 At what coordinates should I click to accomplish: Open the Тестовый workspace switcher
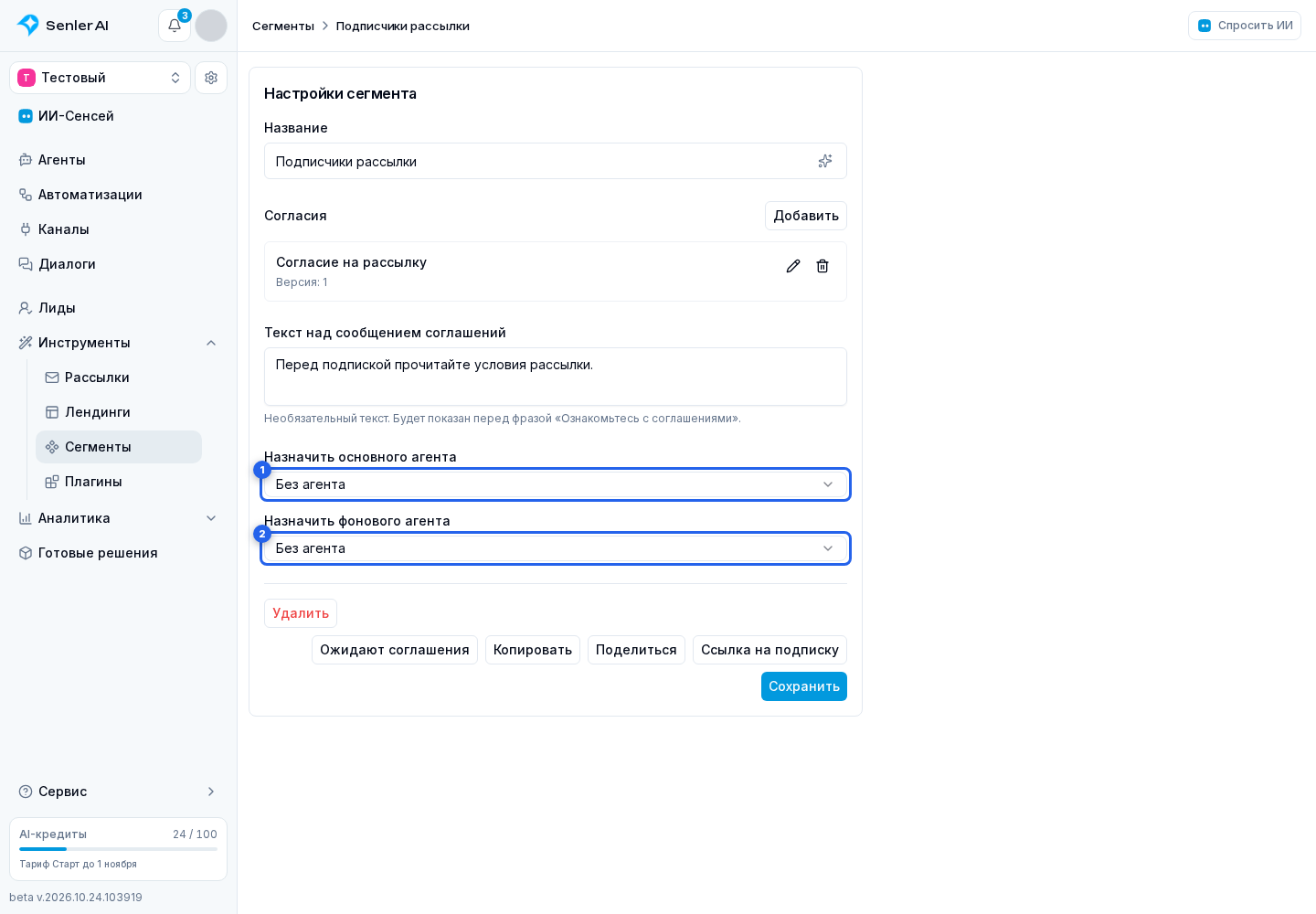pyautogui.click(x=101, y=78)
